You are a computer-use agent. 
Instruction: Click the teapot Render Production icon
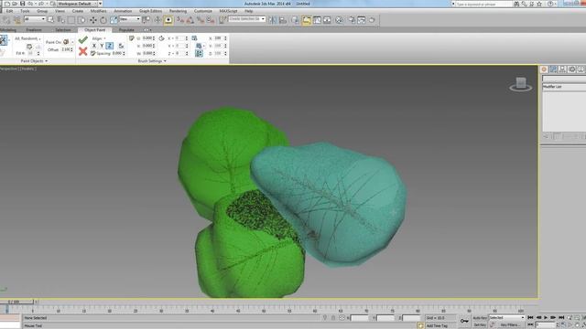click(x=372, y=20)
